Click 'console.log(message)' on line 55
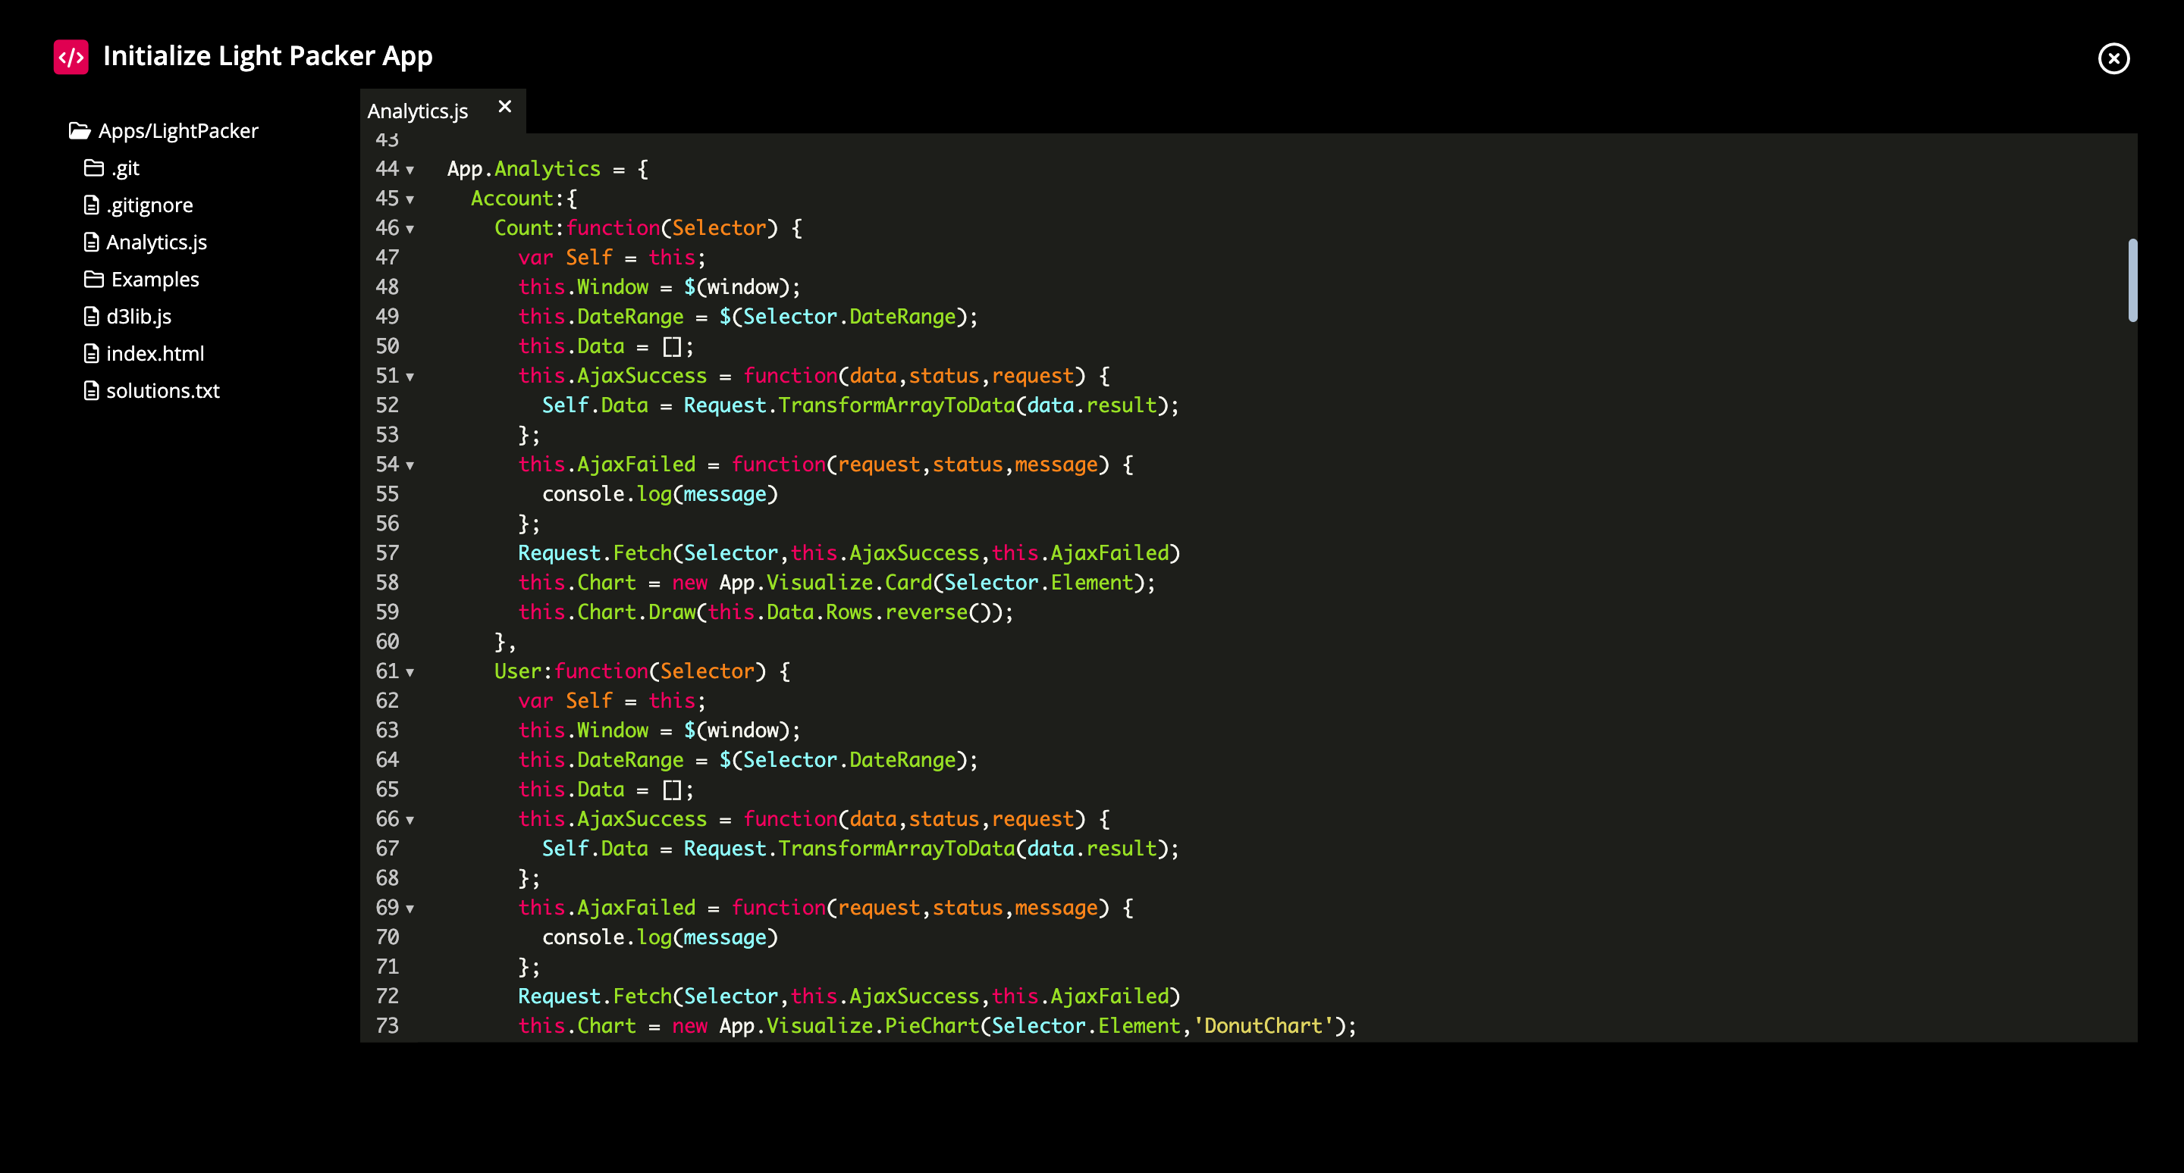The height and width of the screenshot is (1173, 2184). 660,494
